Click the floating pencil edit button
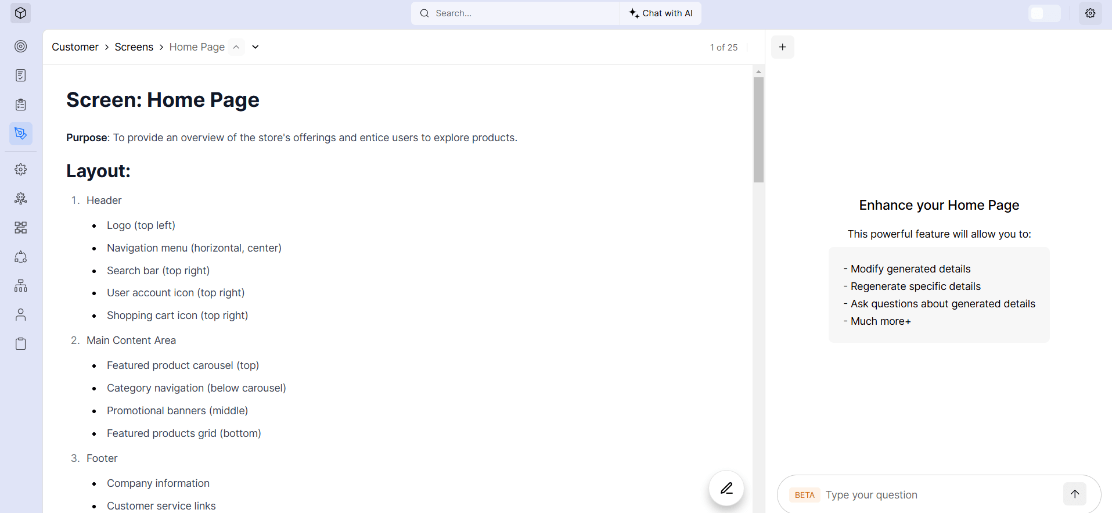This screenshot has height=513, width=1112. (x=726, y=488)
